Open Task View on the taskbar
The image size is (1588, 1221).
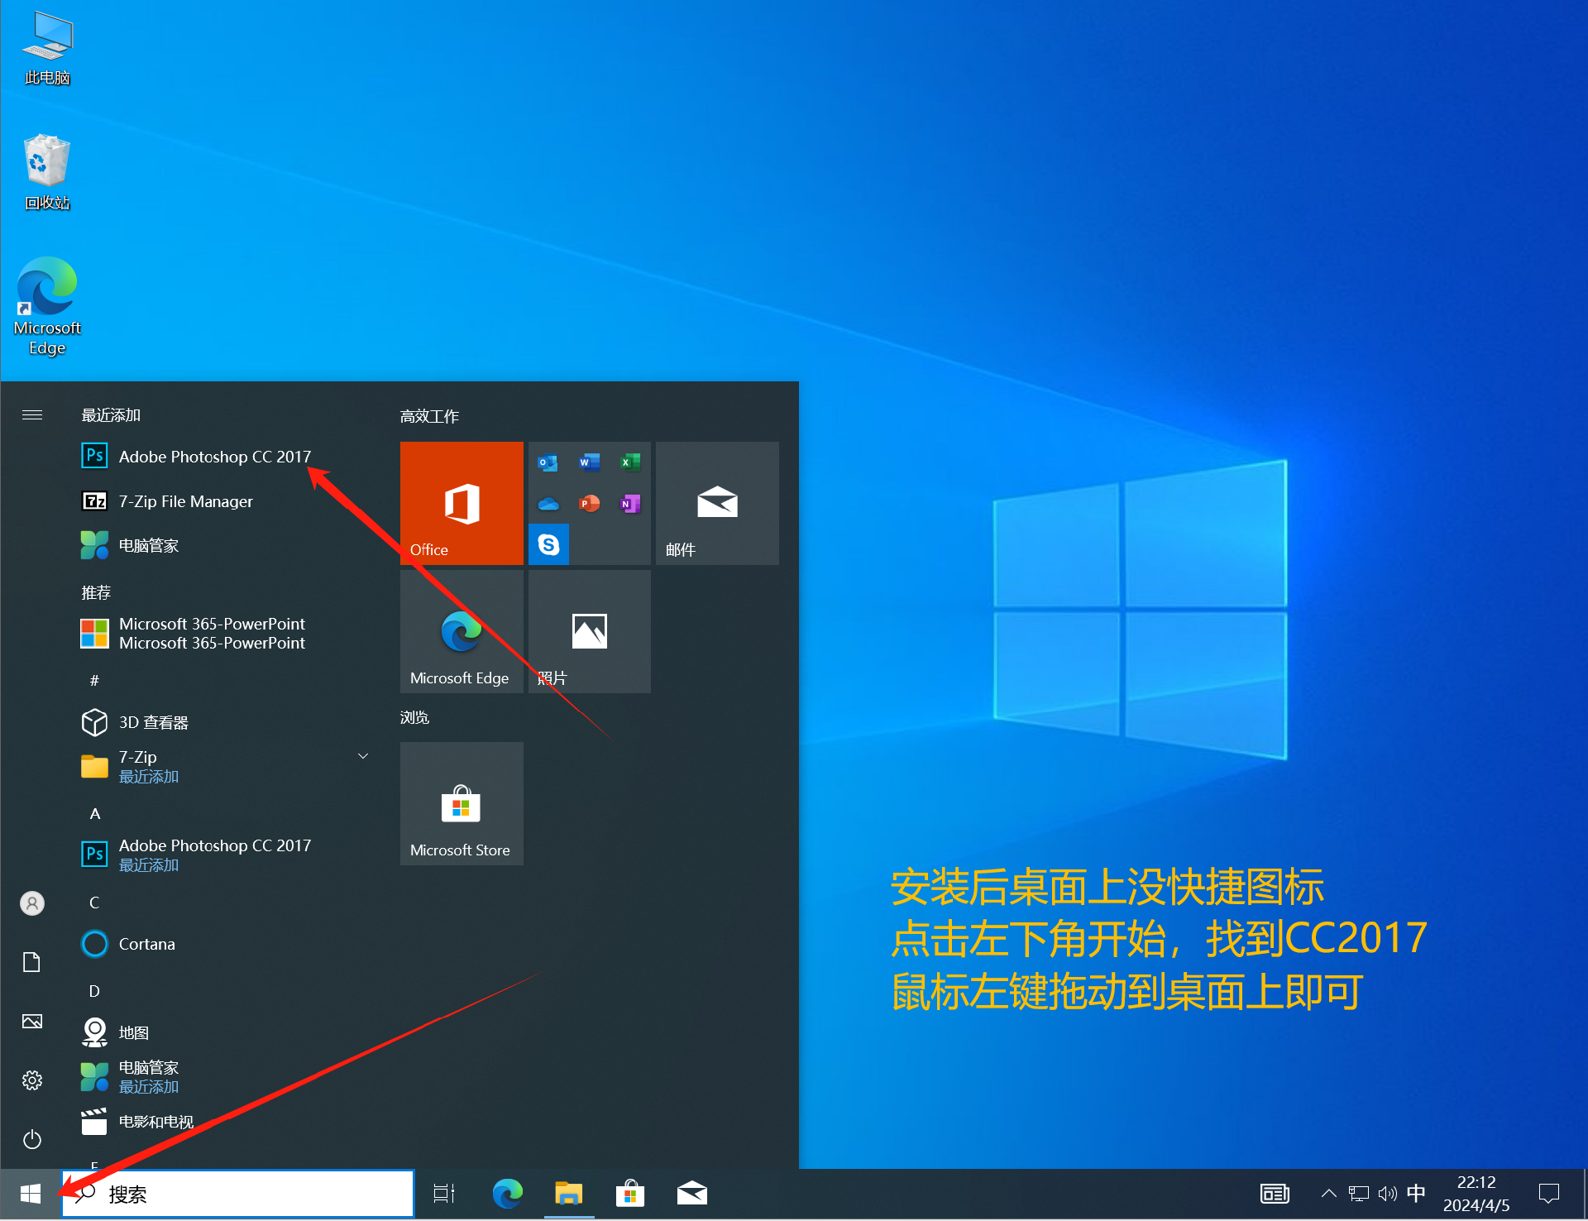444,1194
